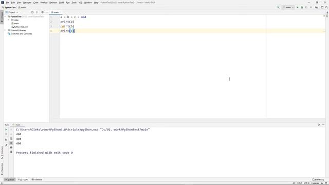Open the VCS menu
This screenshot has width=329, height=185.
coord(80,3)
